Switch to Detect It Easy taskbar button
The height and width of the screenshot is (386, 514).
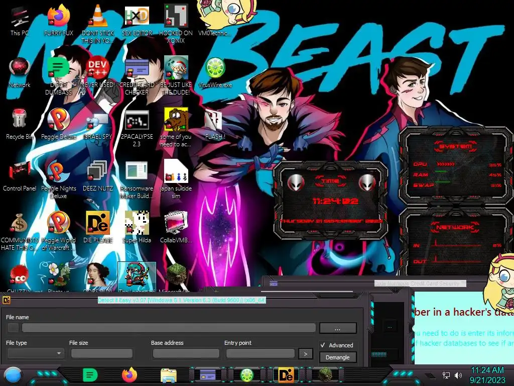(x=286, y=375)
